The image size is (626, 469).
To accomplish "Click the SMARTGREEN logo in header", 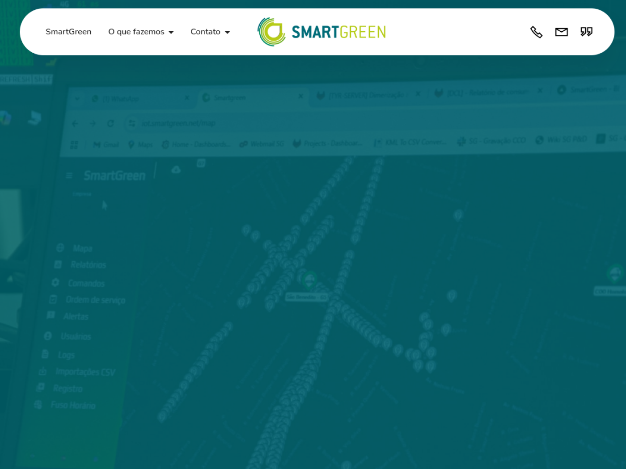I will click(x=321, y=32).
